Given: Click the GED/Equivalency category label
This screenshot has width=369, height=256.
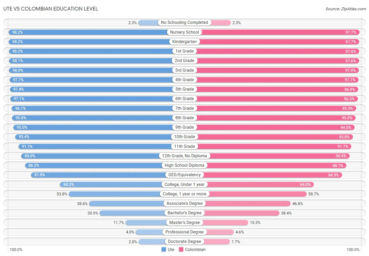Looking at the screenshot, I should 184,175.
